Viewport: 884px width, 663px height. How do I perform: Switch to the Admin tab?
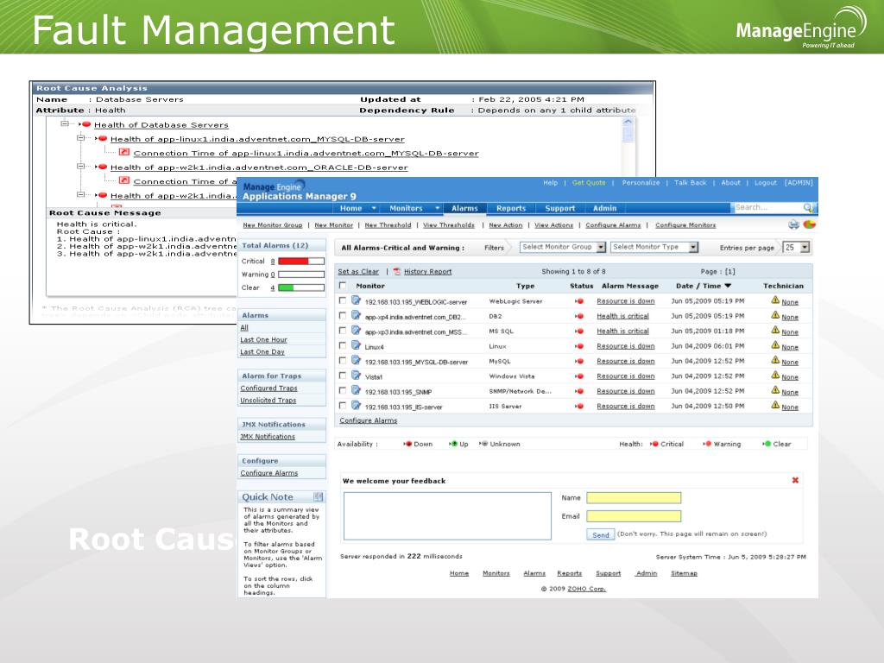pos(605,208)
